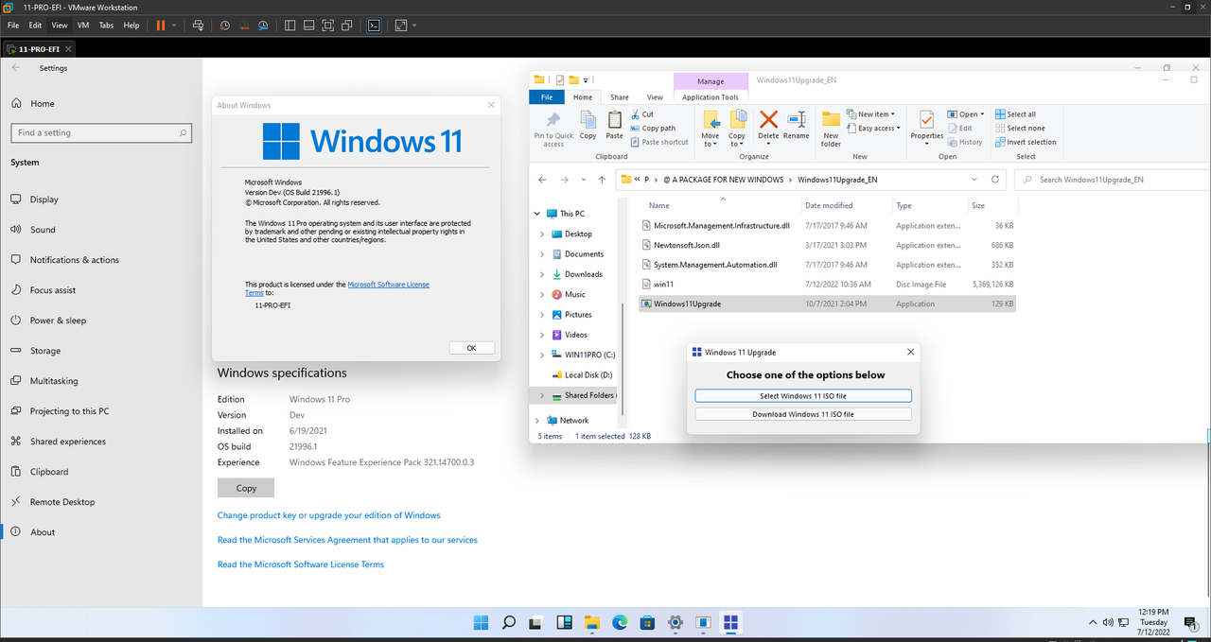This screenshot has width=1211, height=642.
Task: Click the Copy button under Windows specifications
Action: coord(246,488)
